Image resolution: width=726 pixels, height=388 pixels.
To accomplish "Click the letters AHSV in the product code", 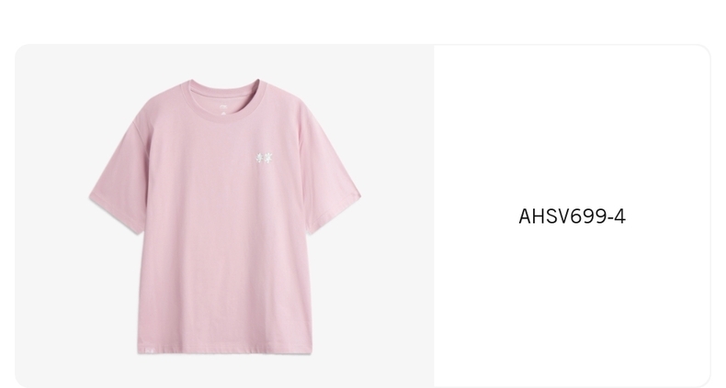I will pos(543,216).
